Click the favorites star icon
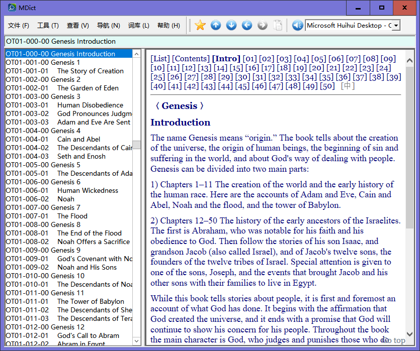Screen dimensions: 420x351 [200, 26]
